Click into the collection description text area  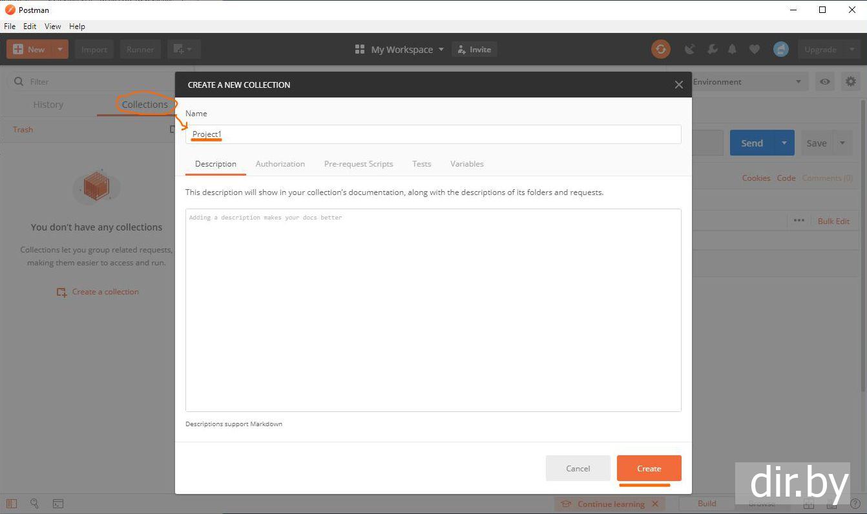[433, 310]
